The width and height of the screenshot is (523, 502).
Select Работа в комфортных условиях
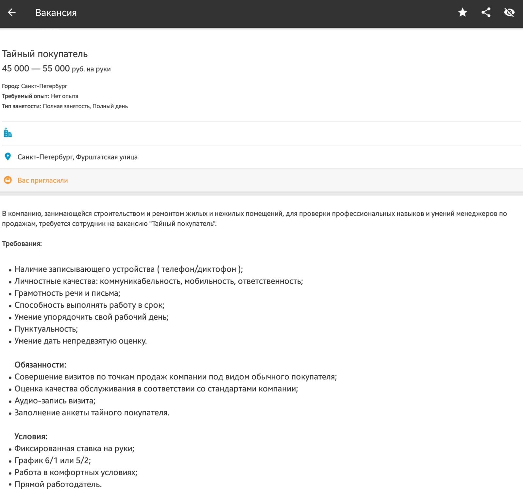coord(76,472)
